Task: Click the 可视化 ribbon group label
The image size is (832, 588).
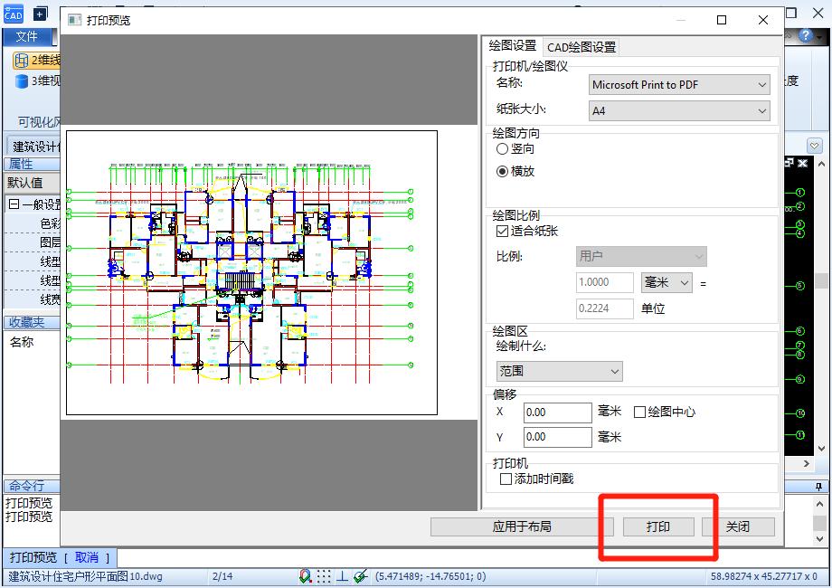Action: click(x=39, y=122)
